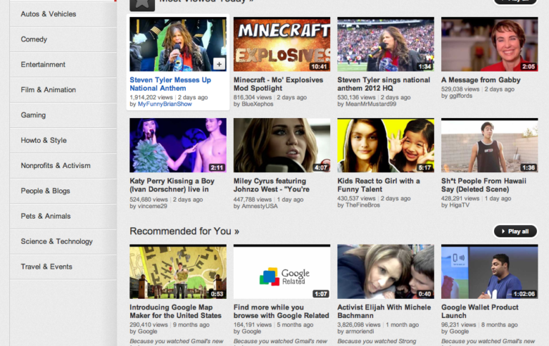
Task: Open Miley Cyrus featuring Johnzo West thumbnail
Action: (x=282, y=145)
